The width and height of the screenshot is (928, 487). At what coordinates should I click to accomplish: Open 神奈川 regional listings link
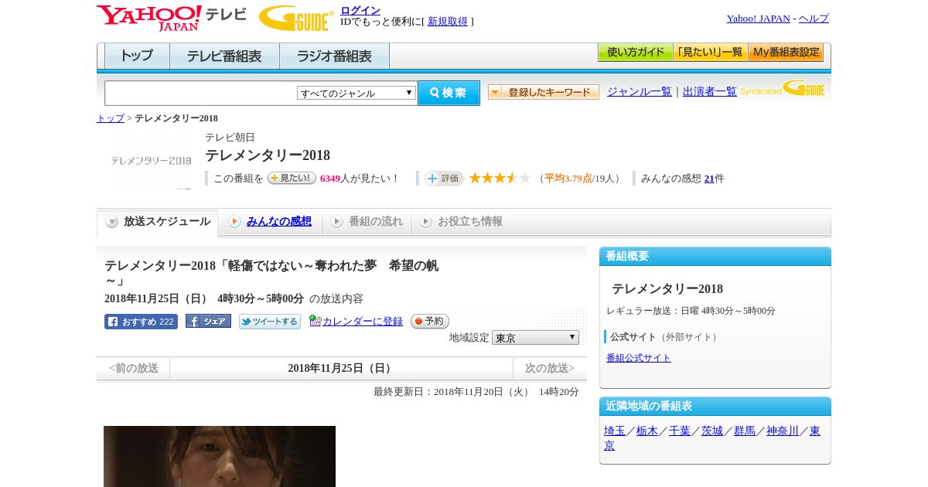[783, 431]
